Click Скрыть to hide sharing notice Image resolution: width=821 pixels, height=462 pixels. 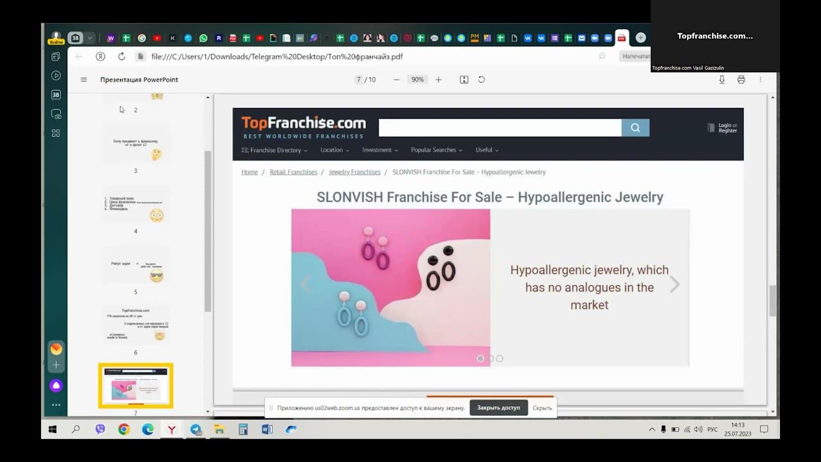point(542,408)
